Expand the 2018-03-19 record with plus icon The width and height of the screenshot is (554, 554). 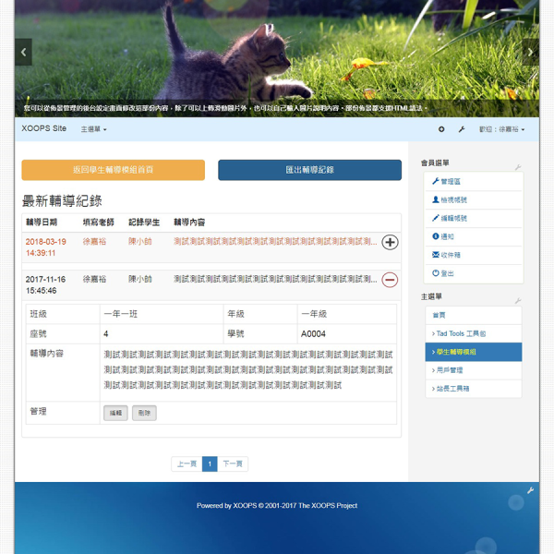[x=390, y=242]
